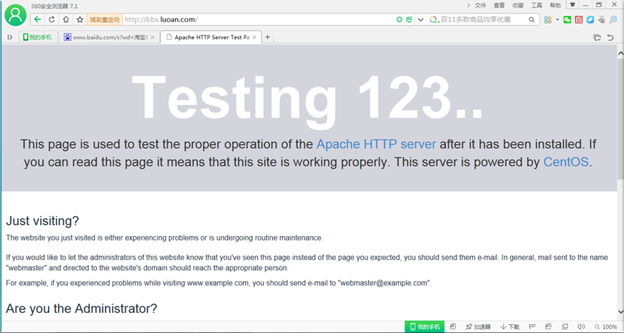
Task: Switch to the www.baidu.com tab
Action: (x=110, y=37)
